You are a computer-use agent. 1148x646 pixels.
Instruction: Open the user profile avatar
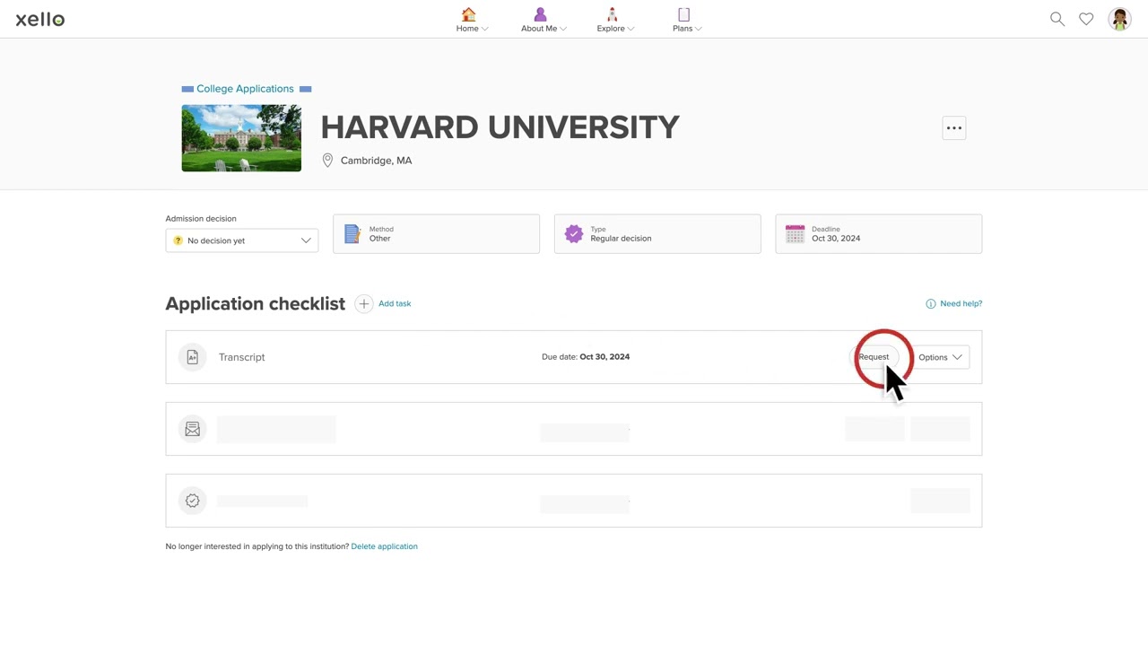(x=1119, y=19)
